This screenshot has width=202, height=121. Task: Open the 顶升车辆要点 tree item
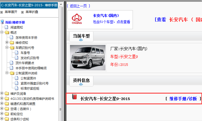click(x=25, y=63)
